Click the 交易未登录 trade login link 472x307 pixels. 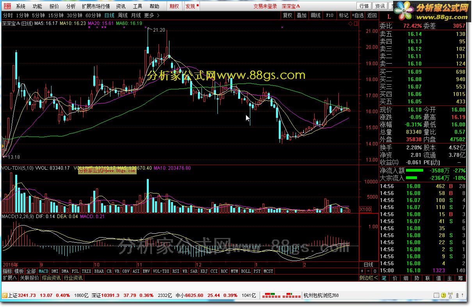265,6
